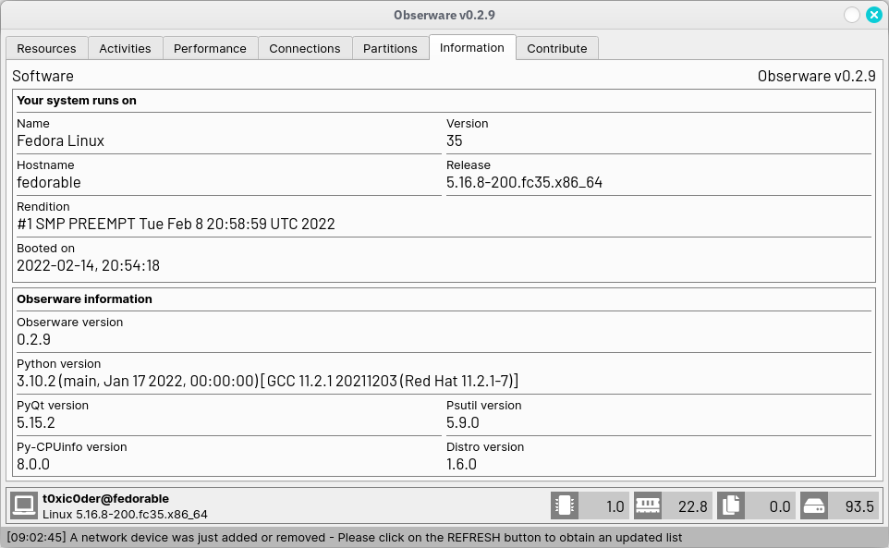This screenshot has width=889, height=548.
Task: Click the memory usage value 22.8
Action: point(693,506)
